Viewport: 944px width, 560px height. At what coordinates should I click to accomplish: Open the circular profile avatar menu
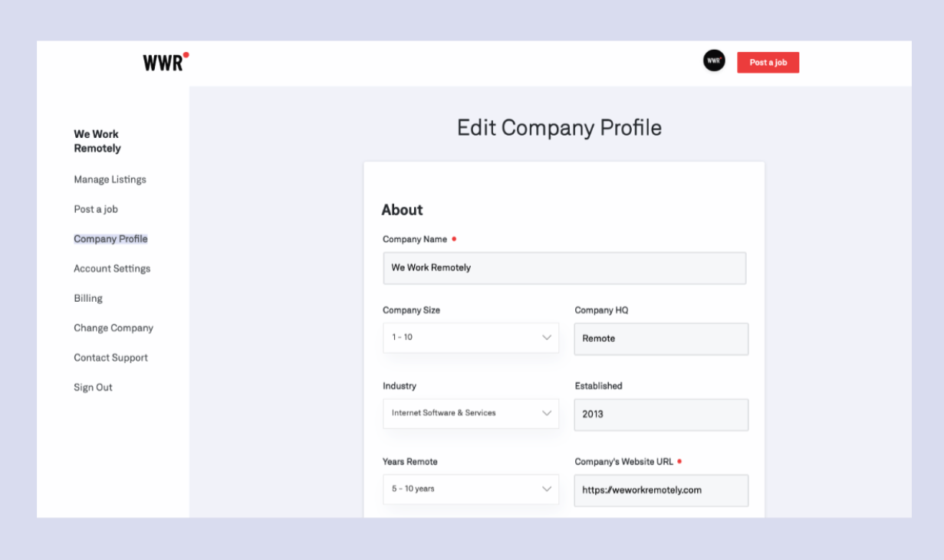click(713, 60)
